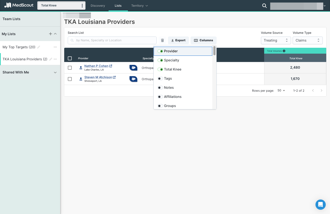
Task: Click the Export button
Action: tap(178, 40)
